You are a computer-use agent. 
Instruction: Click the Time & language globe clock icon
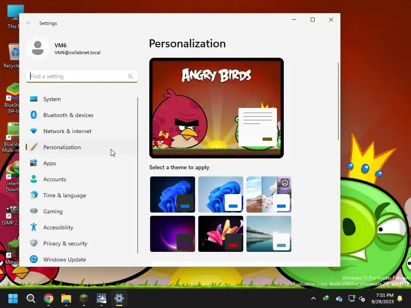(x=34, y=195)
